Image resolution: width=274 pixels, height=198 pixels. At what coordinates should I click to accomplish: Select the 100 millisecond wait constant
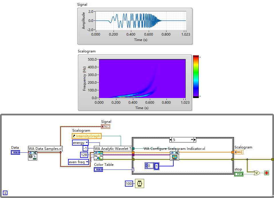pos(129,183)
